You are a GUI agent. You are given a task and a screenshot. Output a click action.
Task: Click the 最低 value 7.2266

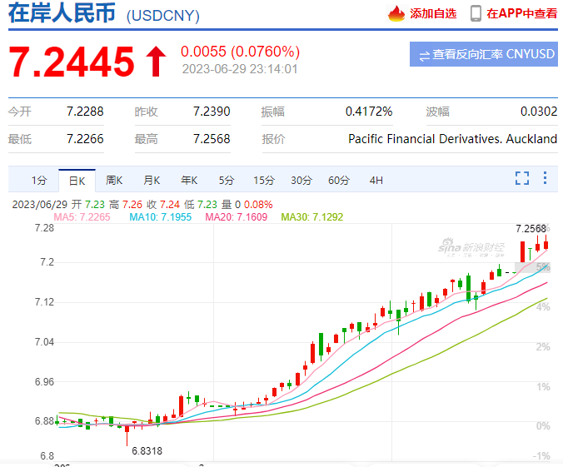[85, 138]
